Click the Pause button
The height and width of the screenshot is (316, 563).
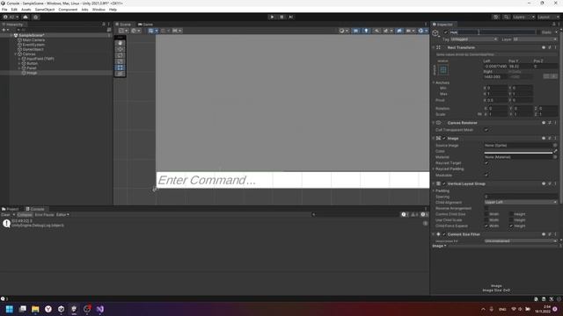point(281,17)
